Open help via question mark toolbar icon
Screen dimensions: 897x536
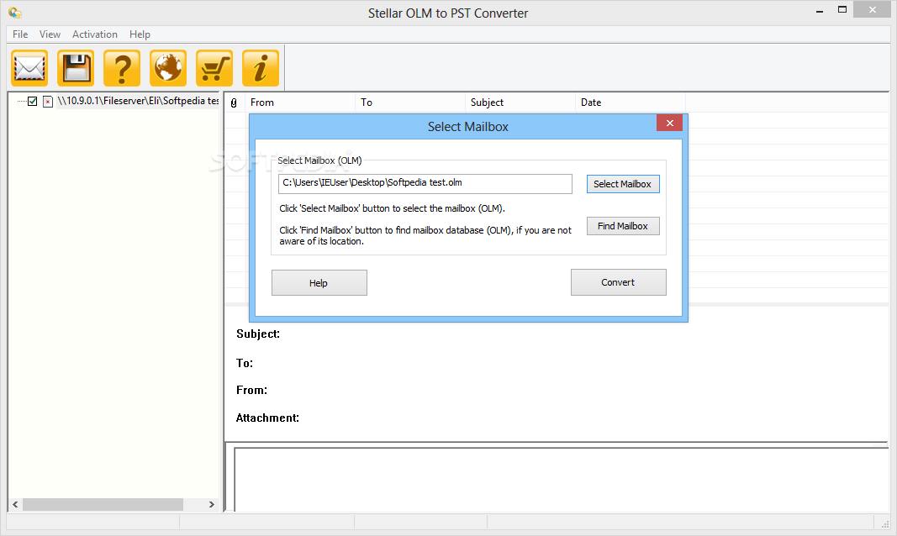[x=122, y=68]
